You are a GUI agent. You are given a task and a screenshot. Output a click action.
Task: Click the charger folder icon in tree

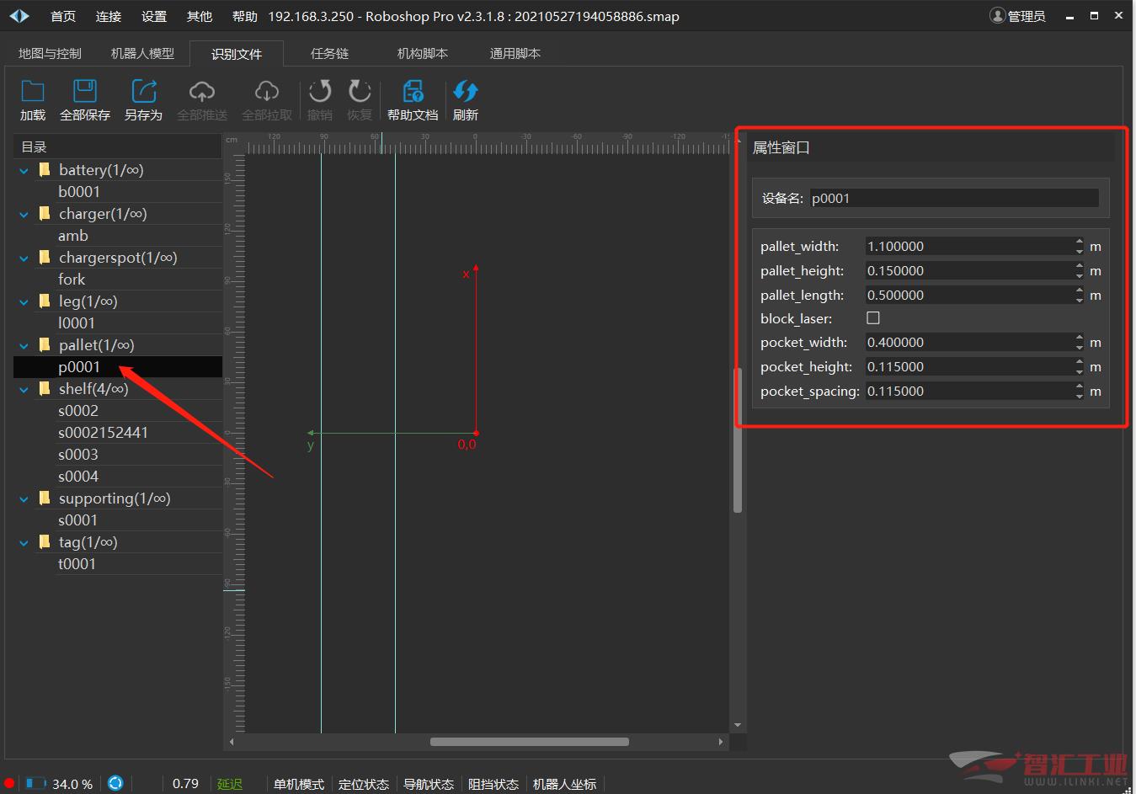[45, 213]
